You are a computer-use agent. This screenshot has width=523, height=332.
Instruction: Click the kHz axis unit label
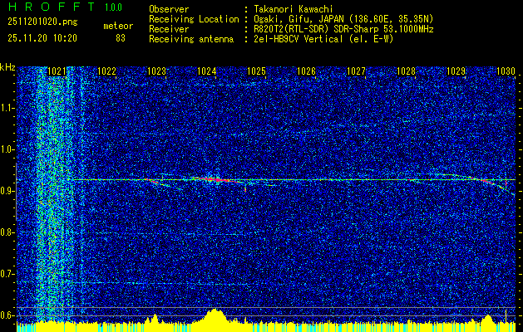(x=7, y=67)
